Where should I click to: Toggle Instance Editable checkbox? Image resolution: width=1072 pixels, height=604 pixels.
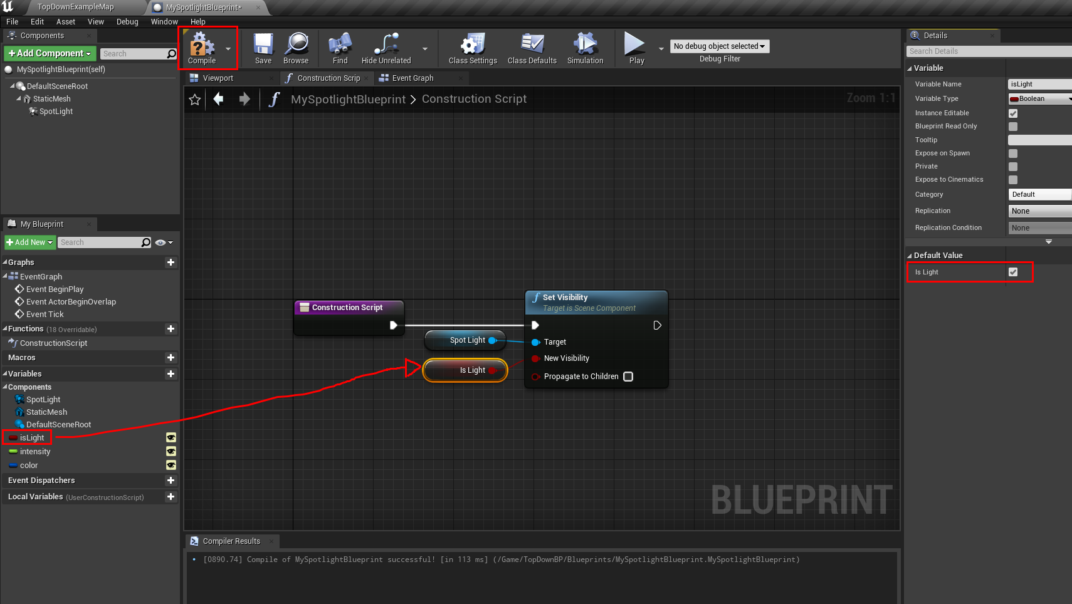(1013, 113)
